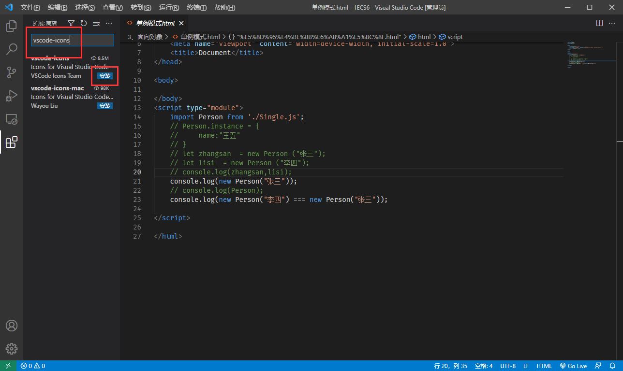Click the 3、面向对象 breadcrumb
This screenshot has width=623, height=371.
(x=145, y=37)
